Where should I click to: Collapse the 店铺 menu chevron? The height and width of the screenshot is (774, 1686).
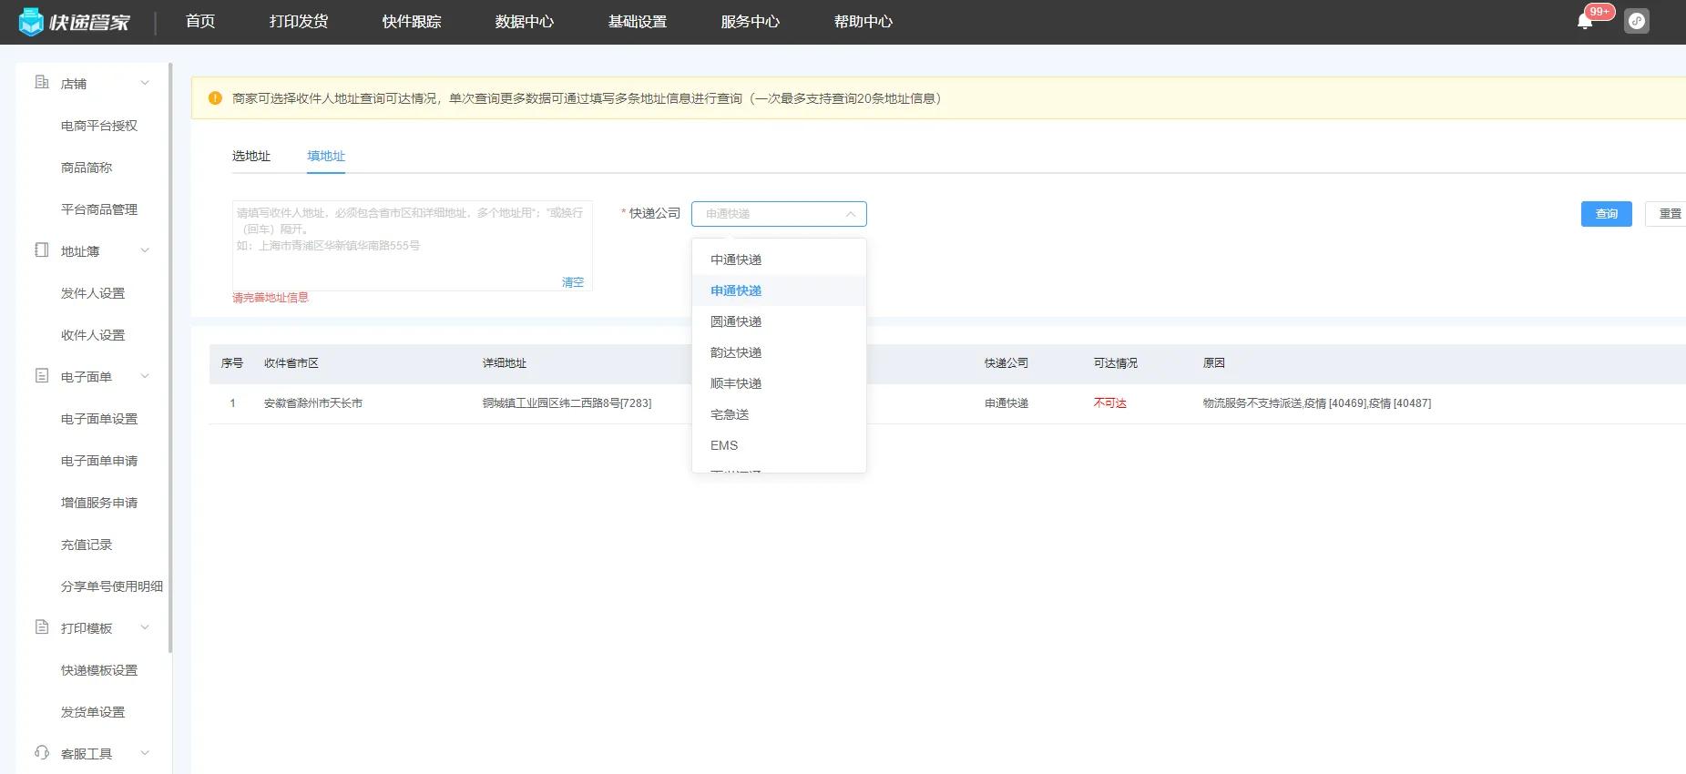[145, 84]
